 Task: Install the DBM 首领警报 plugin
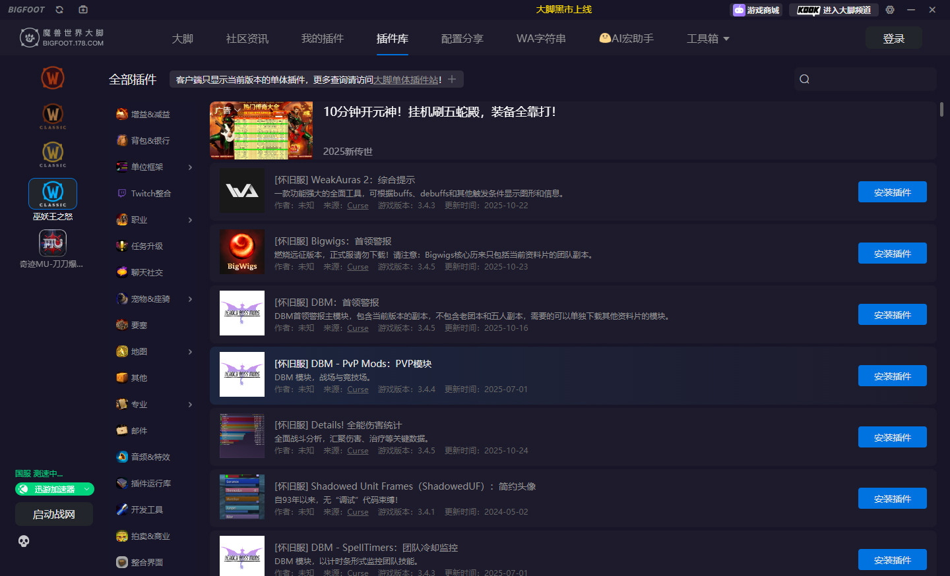coord(893,314)
